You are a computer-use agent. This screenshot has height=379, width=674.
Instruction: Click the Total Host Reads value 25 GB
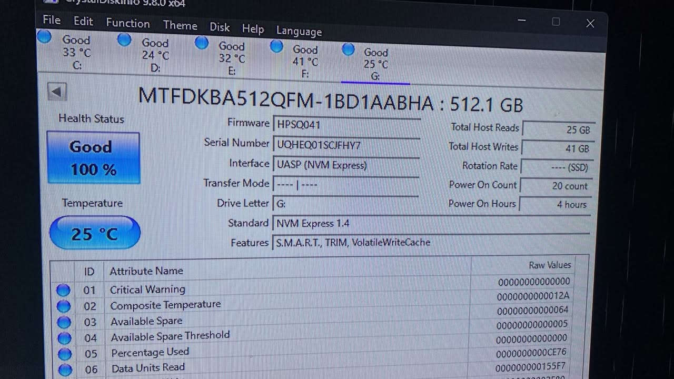pyautogui.click(x=559, y=129)
